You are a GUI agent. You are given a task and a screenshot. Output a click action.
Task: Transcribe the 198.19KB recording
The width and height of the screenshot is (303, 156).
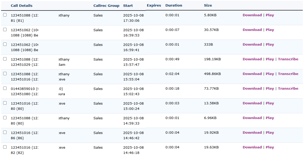point(288,59)
